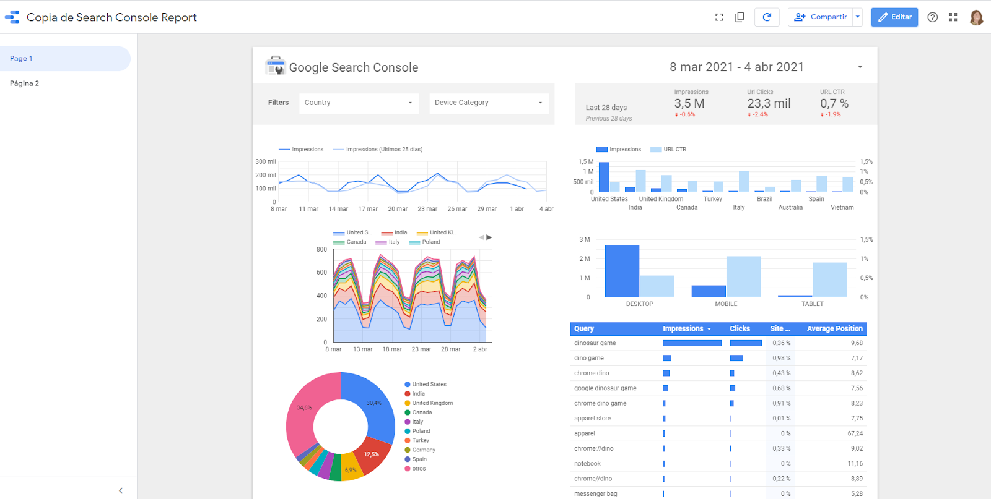991x499 pixels.
Task: Refresh the report data
Action: tap(767, 17)
